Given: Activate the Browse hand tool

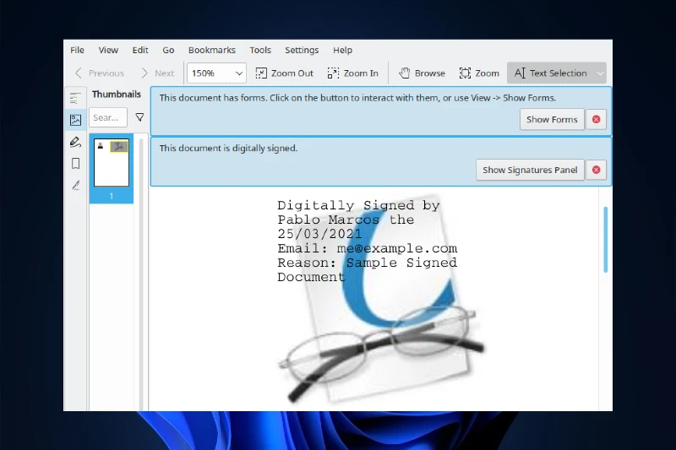Looking at the screenshot, I should click(x=422, y=73).
